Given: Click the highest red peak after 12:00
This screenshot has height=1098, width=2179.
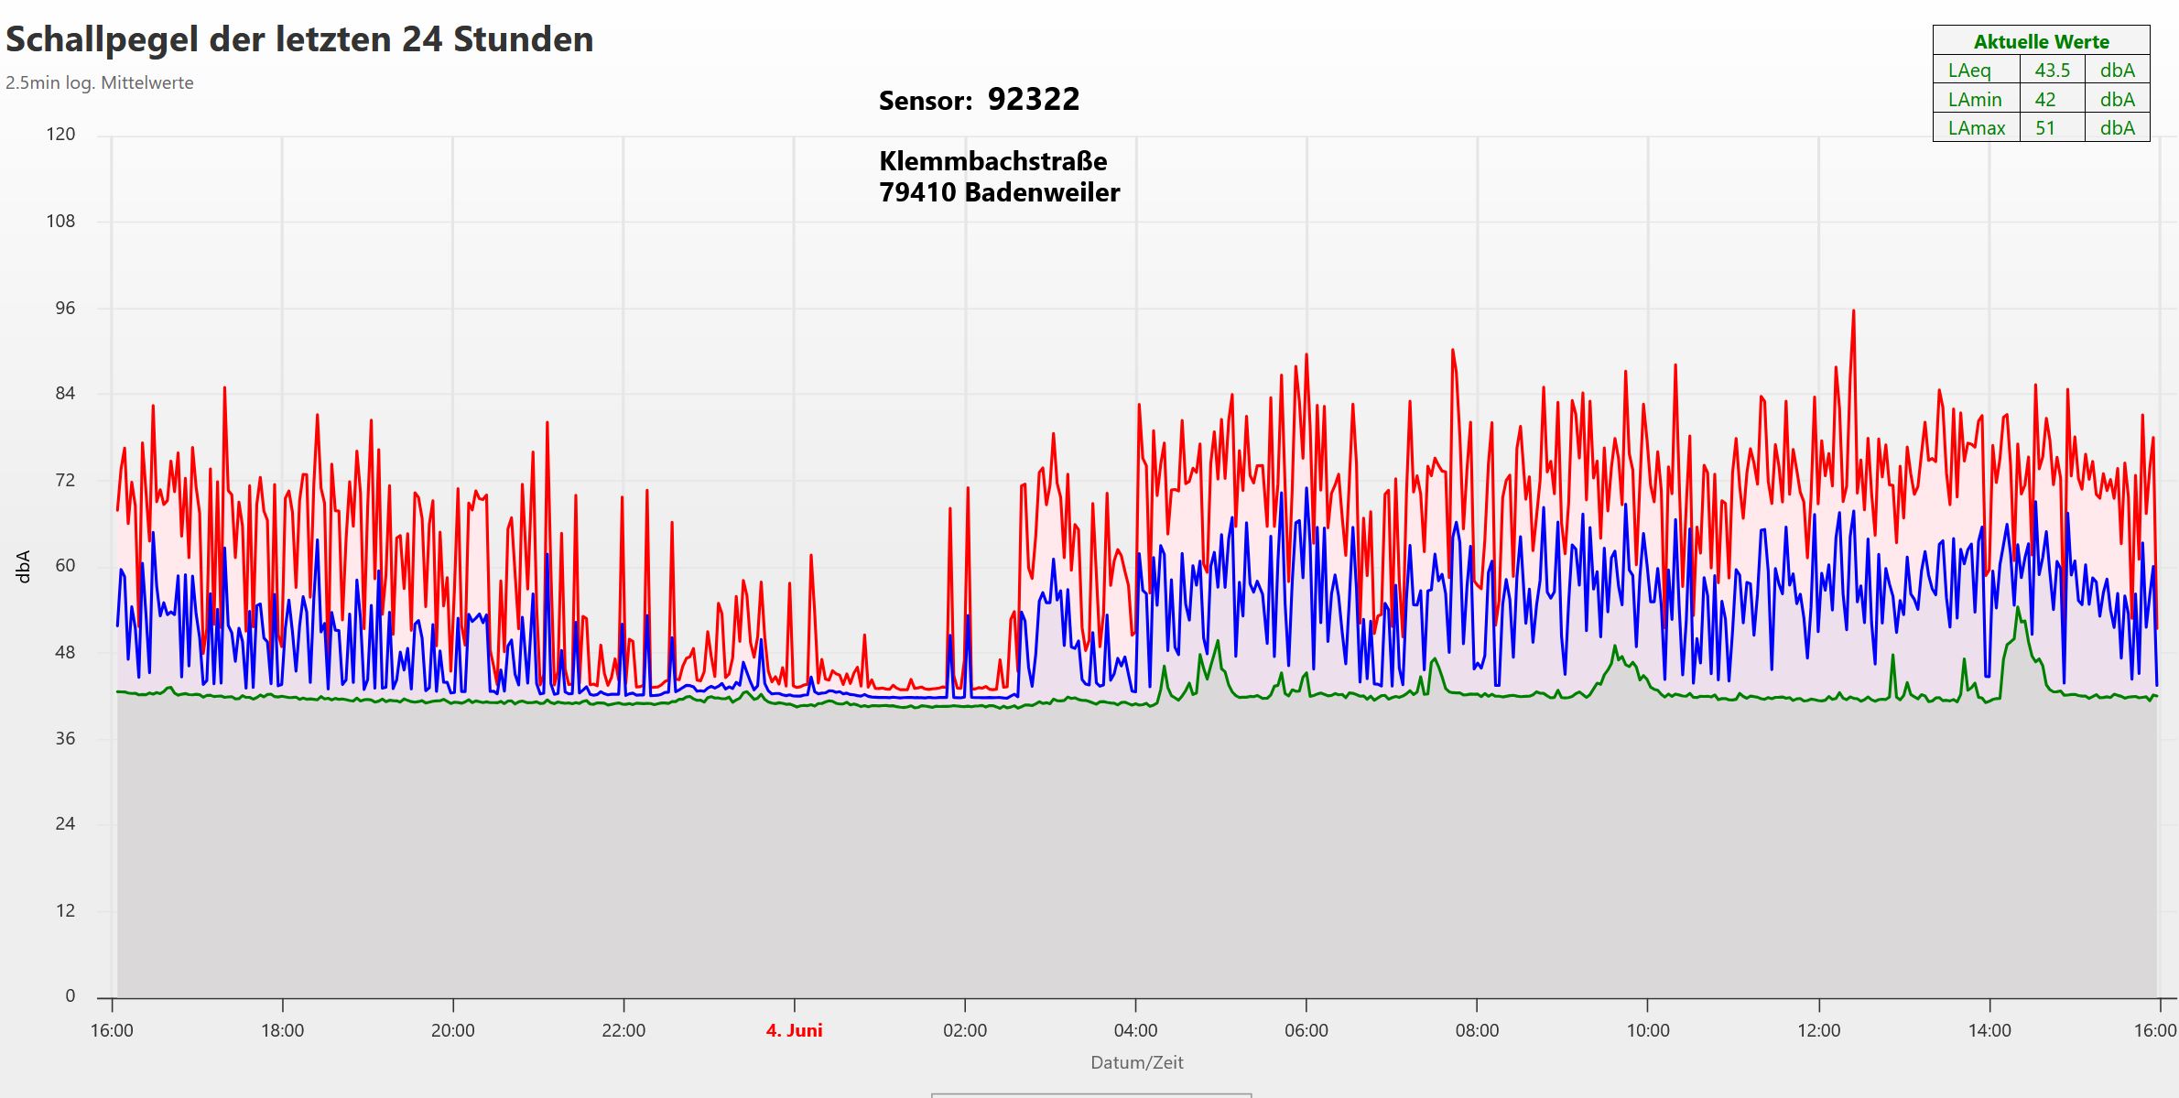Looking at the screenshot, I should pyautogui.click(x=1853, y=312).
